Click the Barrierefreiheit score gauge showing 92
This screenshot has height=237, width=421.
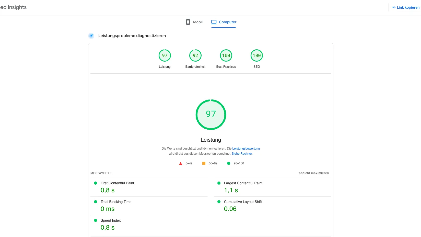point(195,55)
